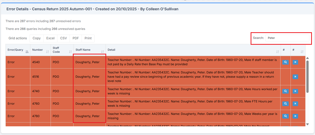Click the down arrow of the grid scrollbar

click(308, 124)
